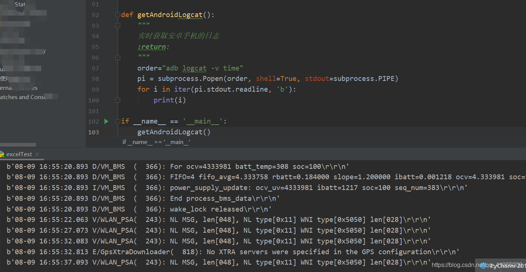
Task: Click console line 'For ocv=4333981 batt_temp=308'
Action: click(x=178, y=166)
